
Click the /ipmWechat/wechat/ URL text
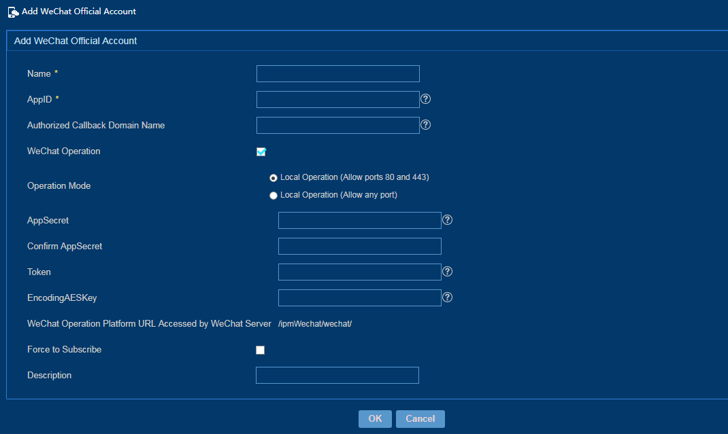(315, 324)
